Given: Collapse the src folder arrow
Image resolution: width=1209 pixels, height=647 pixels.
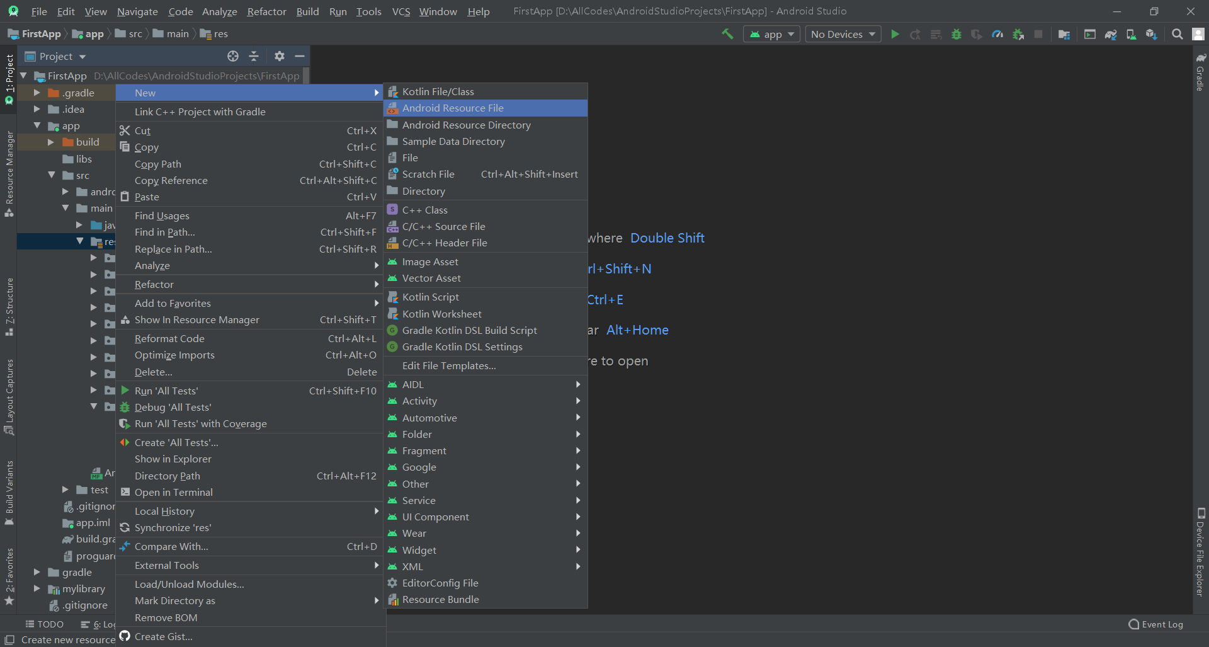Looking at the screenshot, I should tap(51, 175).
